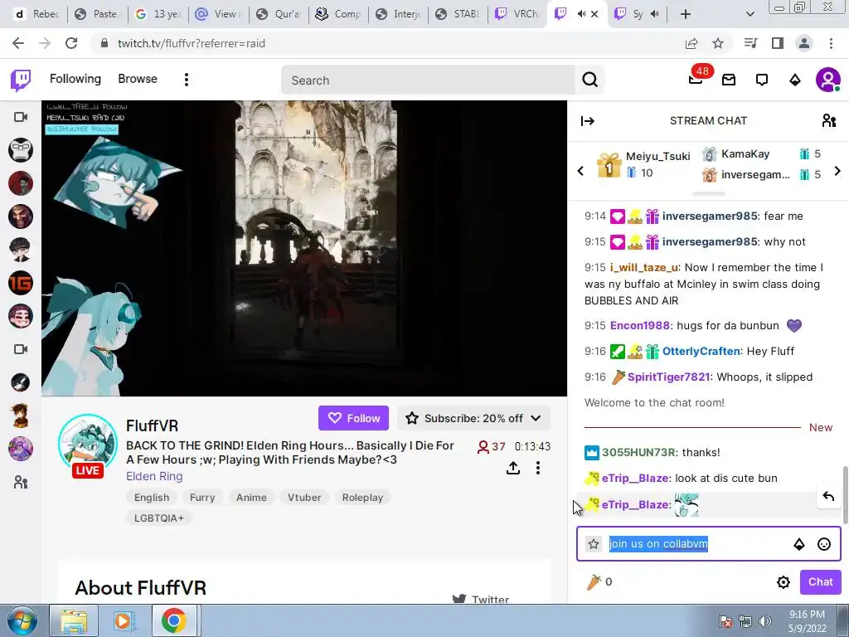Image resolution: width=849 pixels, height=637 pixels.
Task: Click the recommended channels camera icon in sidebar
Action: [x=21, y=349]
